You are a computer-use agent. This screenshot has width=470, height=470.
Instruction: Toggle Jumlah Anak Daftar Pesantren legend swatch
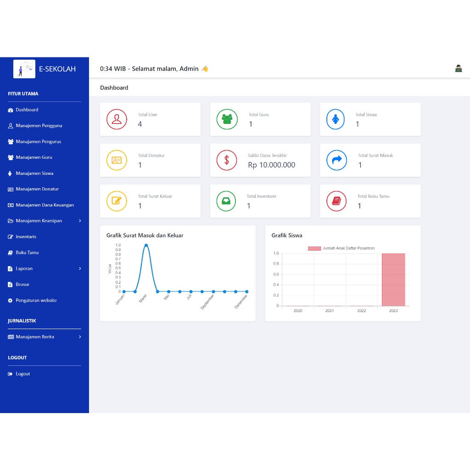[x=314, y=248]
